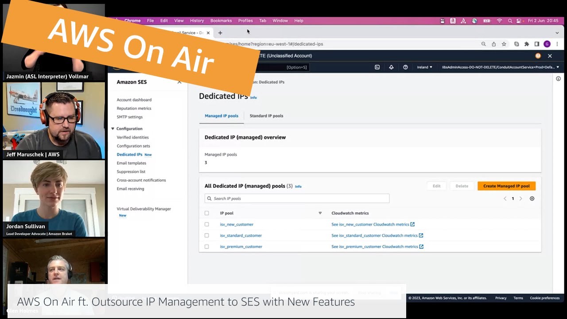Bookmark this page with the star icon

(x=504, y=44)
